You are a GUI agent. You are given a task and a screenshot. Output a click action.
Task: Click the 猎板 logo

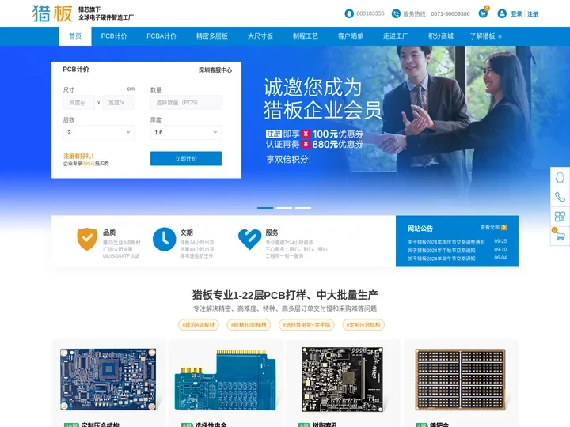point(52,13)
